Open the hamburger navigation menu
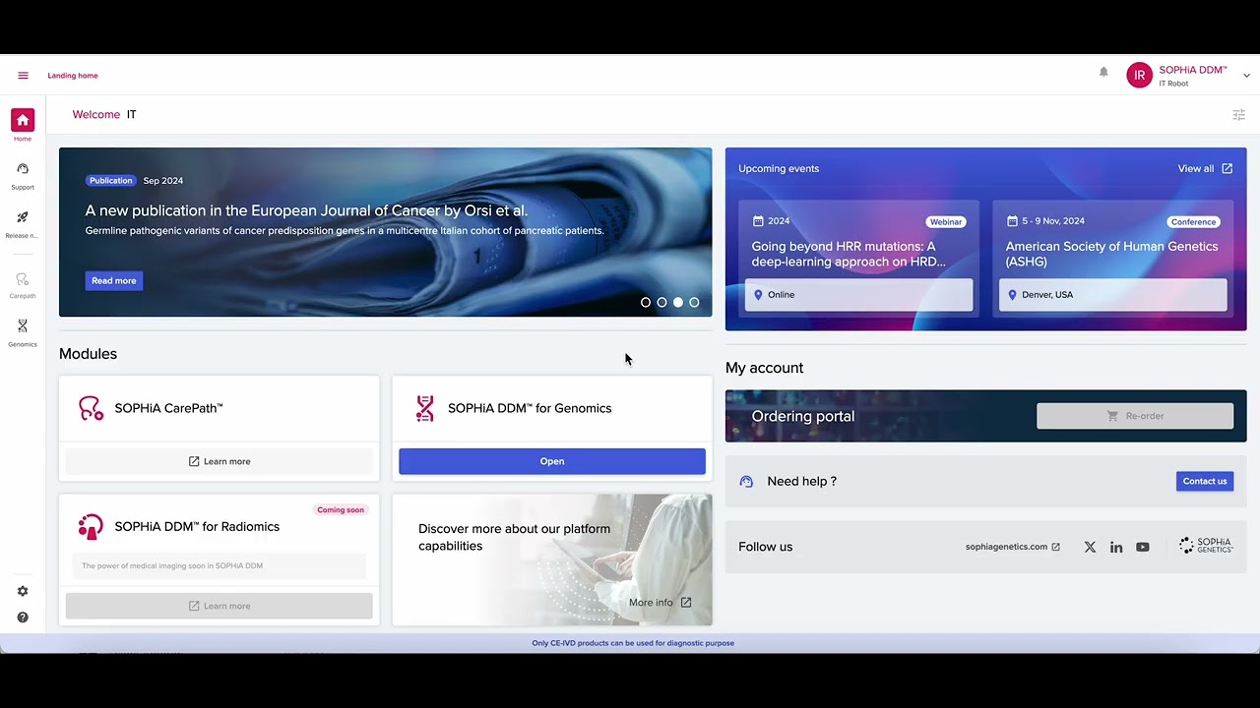 23,76
